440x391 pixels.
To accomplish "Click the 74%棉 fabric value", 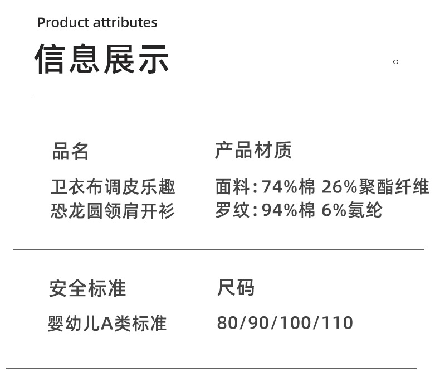I will [288, 187].
